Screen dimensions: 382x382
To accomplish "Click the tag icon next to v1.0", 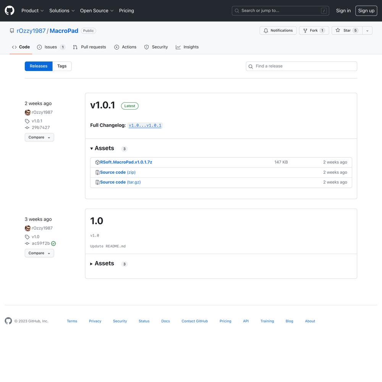I will [x=27, y=237].
